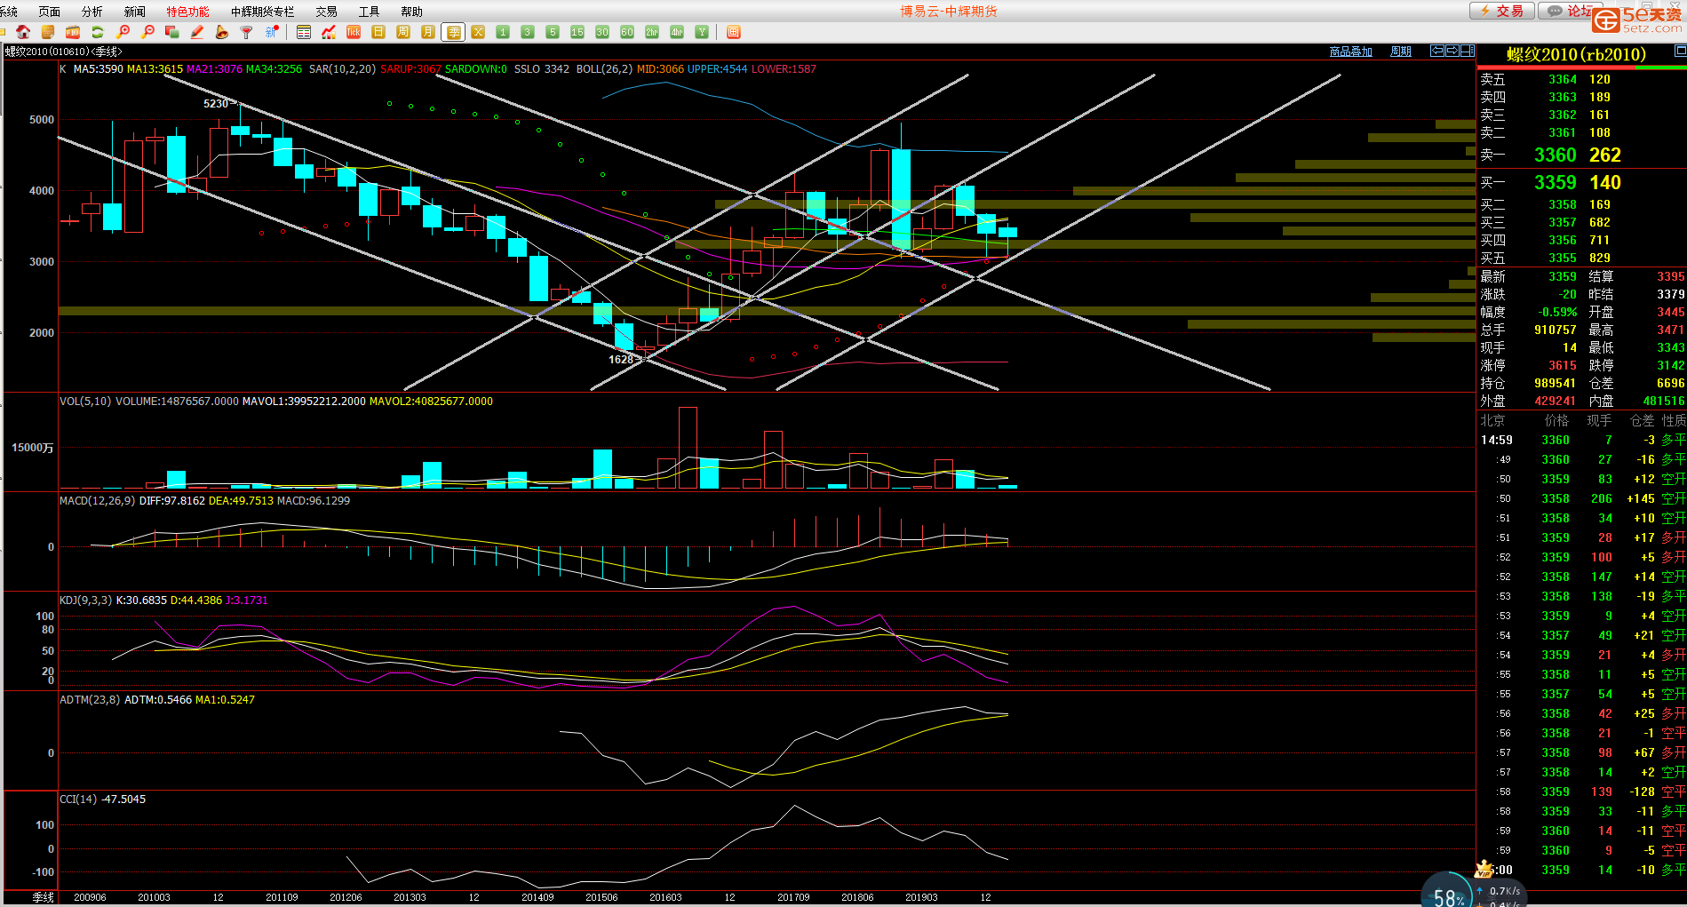Click the green refresh arrows icon
Image resolution: width=1687 pixels, height=907 pixels.
98,32
